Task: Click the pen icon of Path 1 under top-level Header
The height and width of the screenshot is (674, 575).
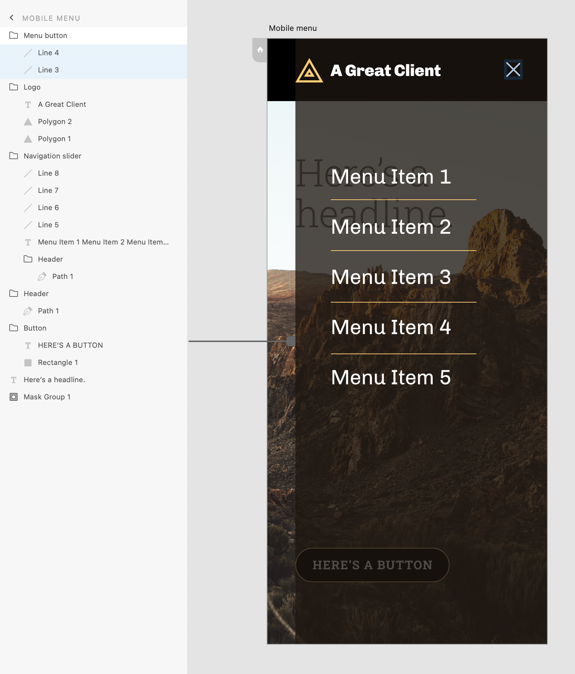Action: pyautogui.click(x=28, y=311)
